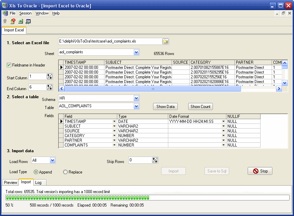
Task: Expand the Schema dropdown showing HR
Action: [x=136, y=98]
